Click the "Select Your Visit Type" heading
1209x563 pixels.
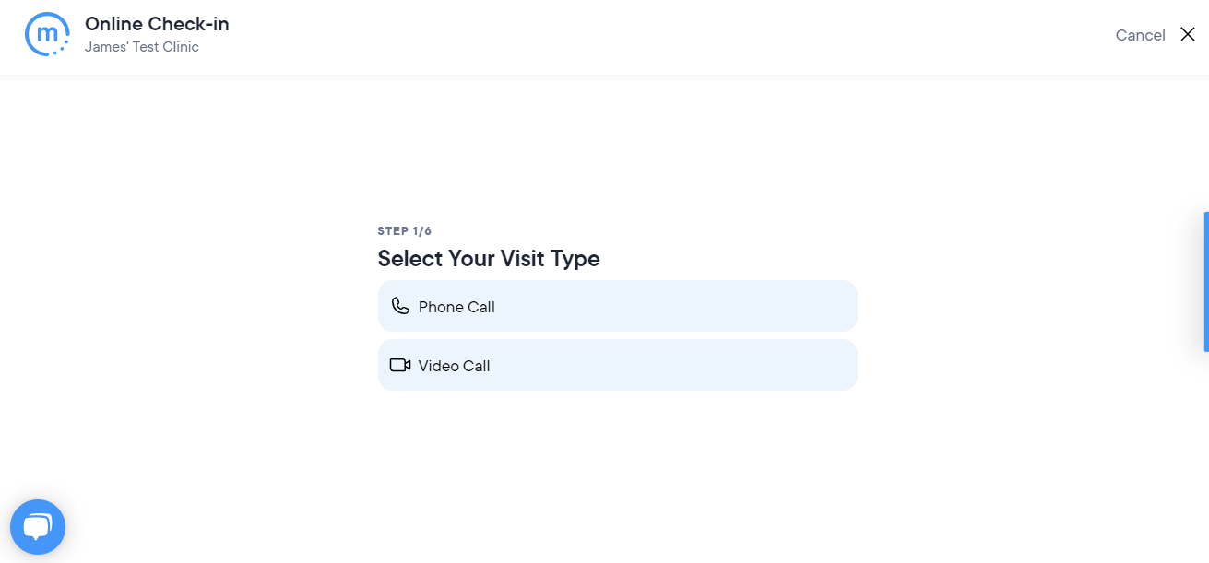point(489,259)
